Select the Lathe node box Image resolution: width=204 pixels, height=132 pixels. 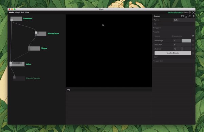(x=17, y=64)
